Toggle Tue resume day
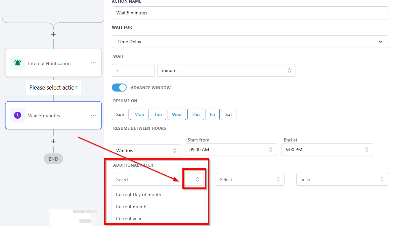 click(158, 114)
